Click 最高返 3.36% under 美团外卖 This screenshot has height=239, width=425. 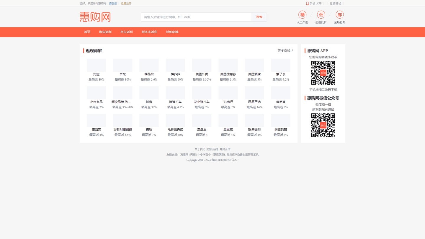click(202, 80)
